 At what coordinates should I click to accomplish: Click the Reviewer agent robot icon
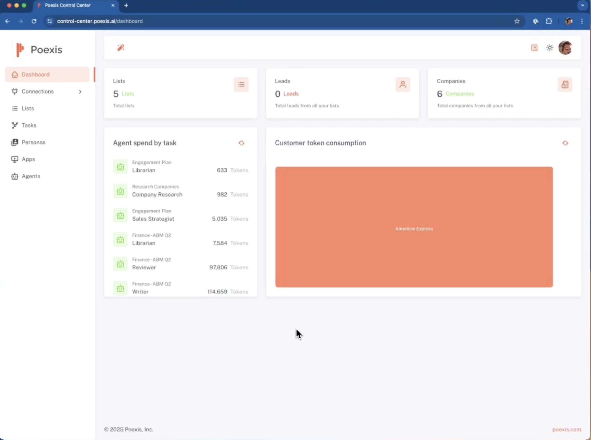(x=120, y=264)
